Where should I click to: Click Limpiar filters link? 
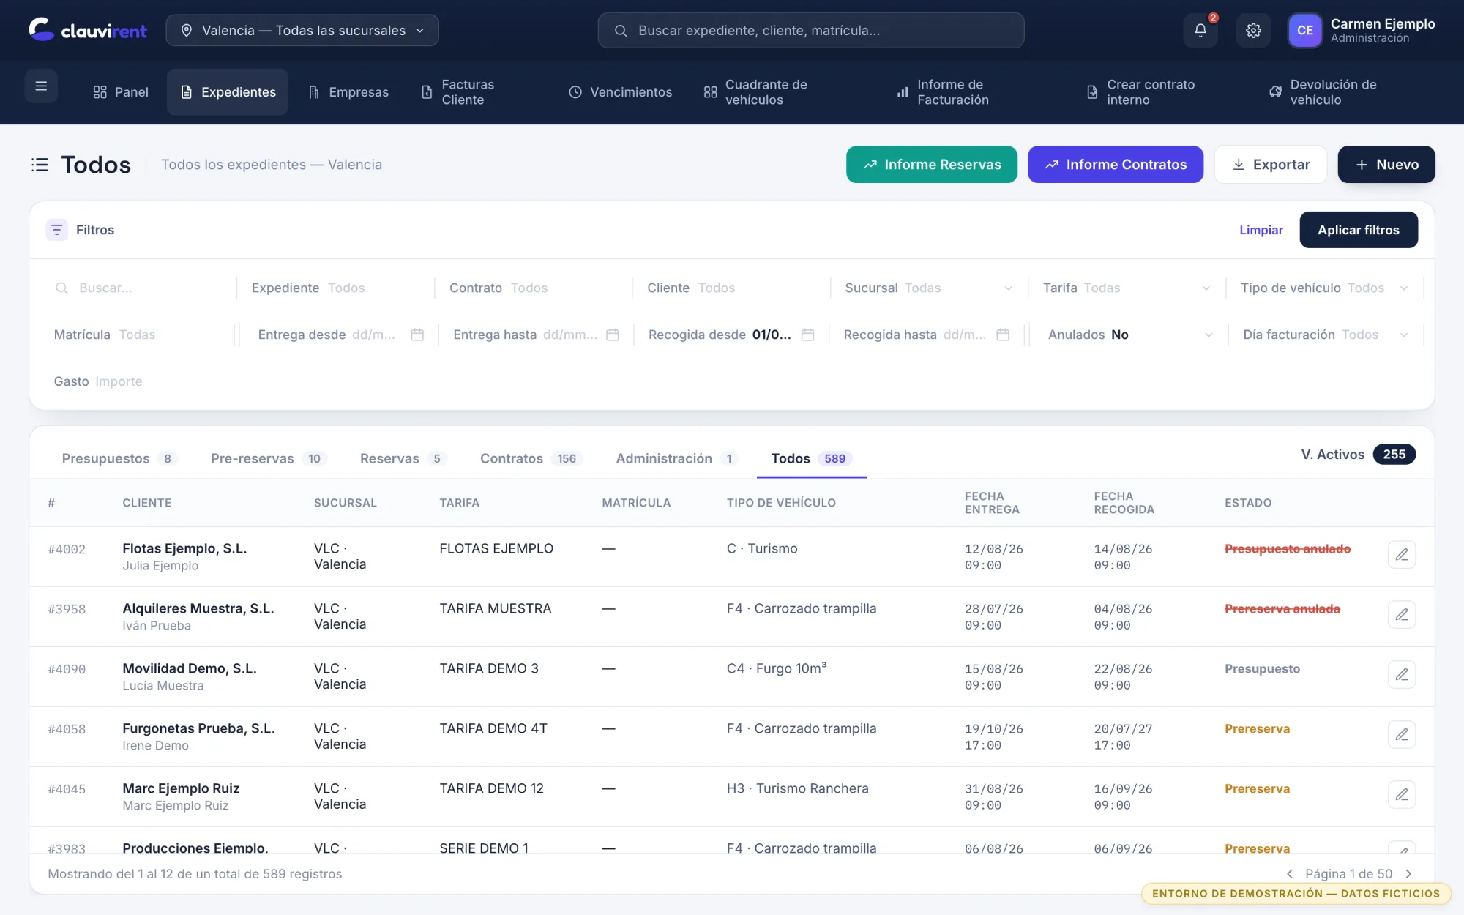click(1261, 230)
